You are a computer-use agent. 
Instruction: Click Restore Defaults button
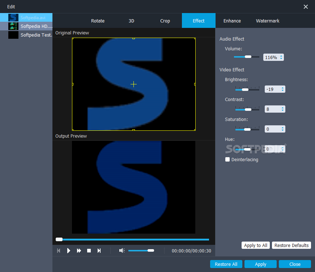coord(291,246)
